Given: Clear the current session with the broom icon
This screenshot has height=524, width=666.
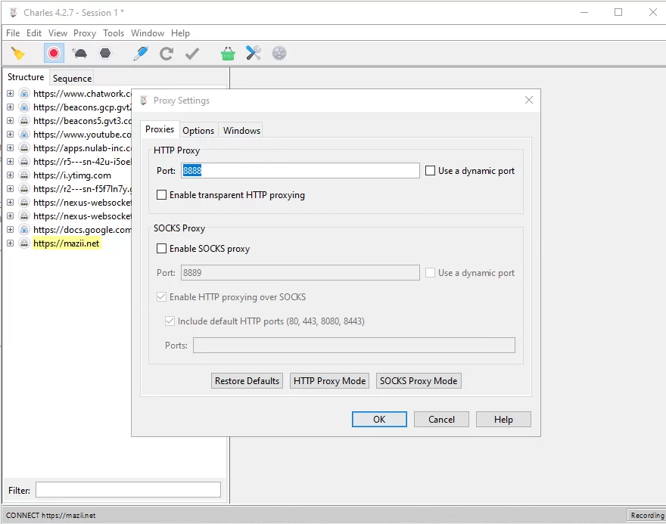Looking at the screenshot, I should click(19, 53).
